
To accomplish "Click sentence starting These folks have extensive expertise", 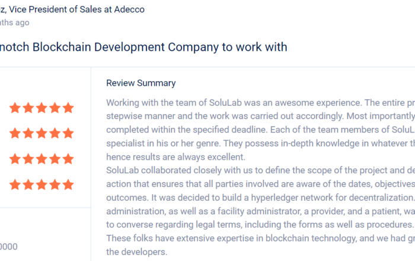I will 260,245.
